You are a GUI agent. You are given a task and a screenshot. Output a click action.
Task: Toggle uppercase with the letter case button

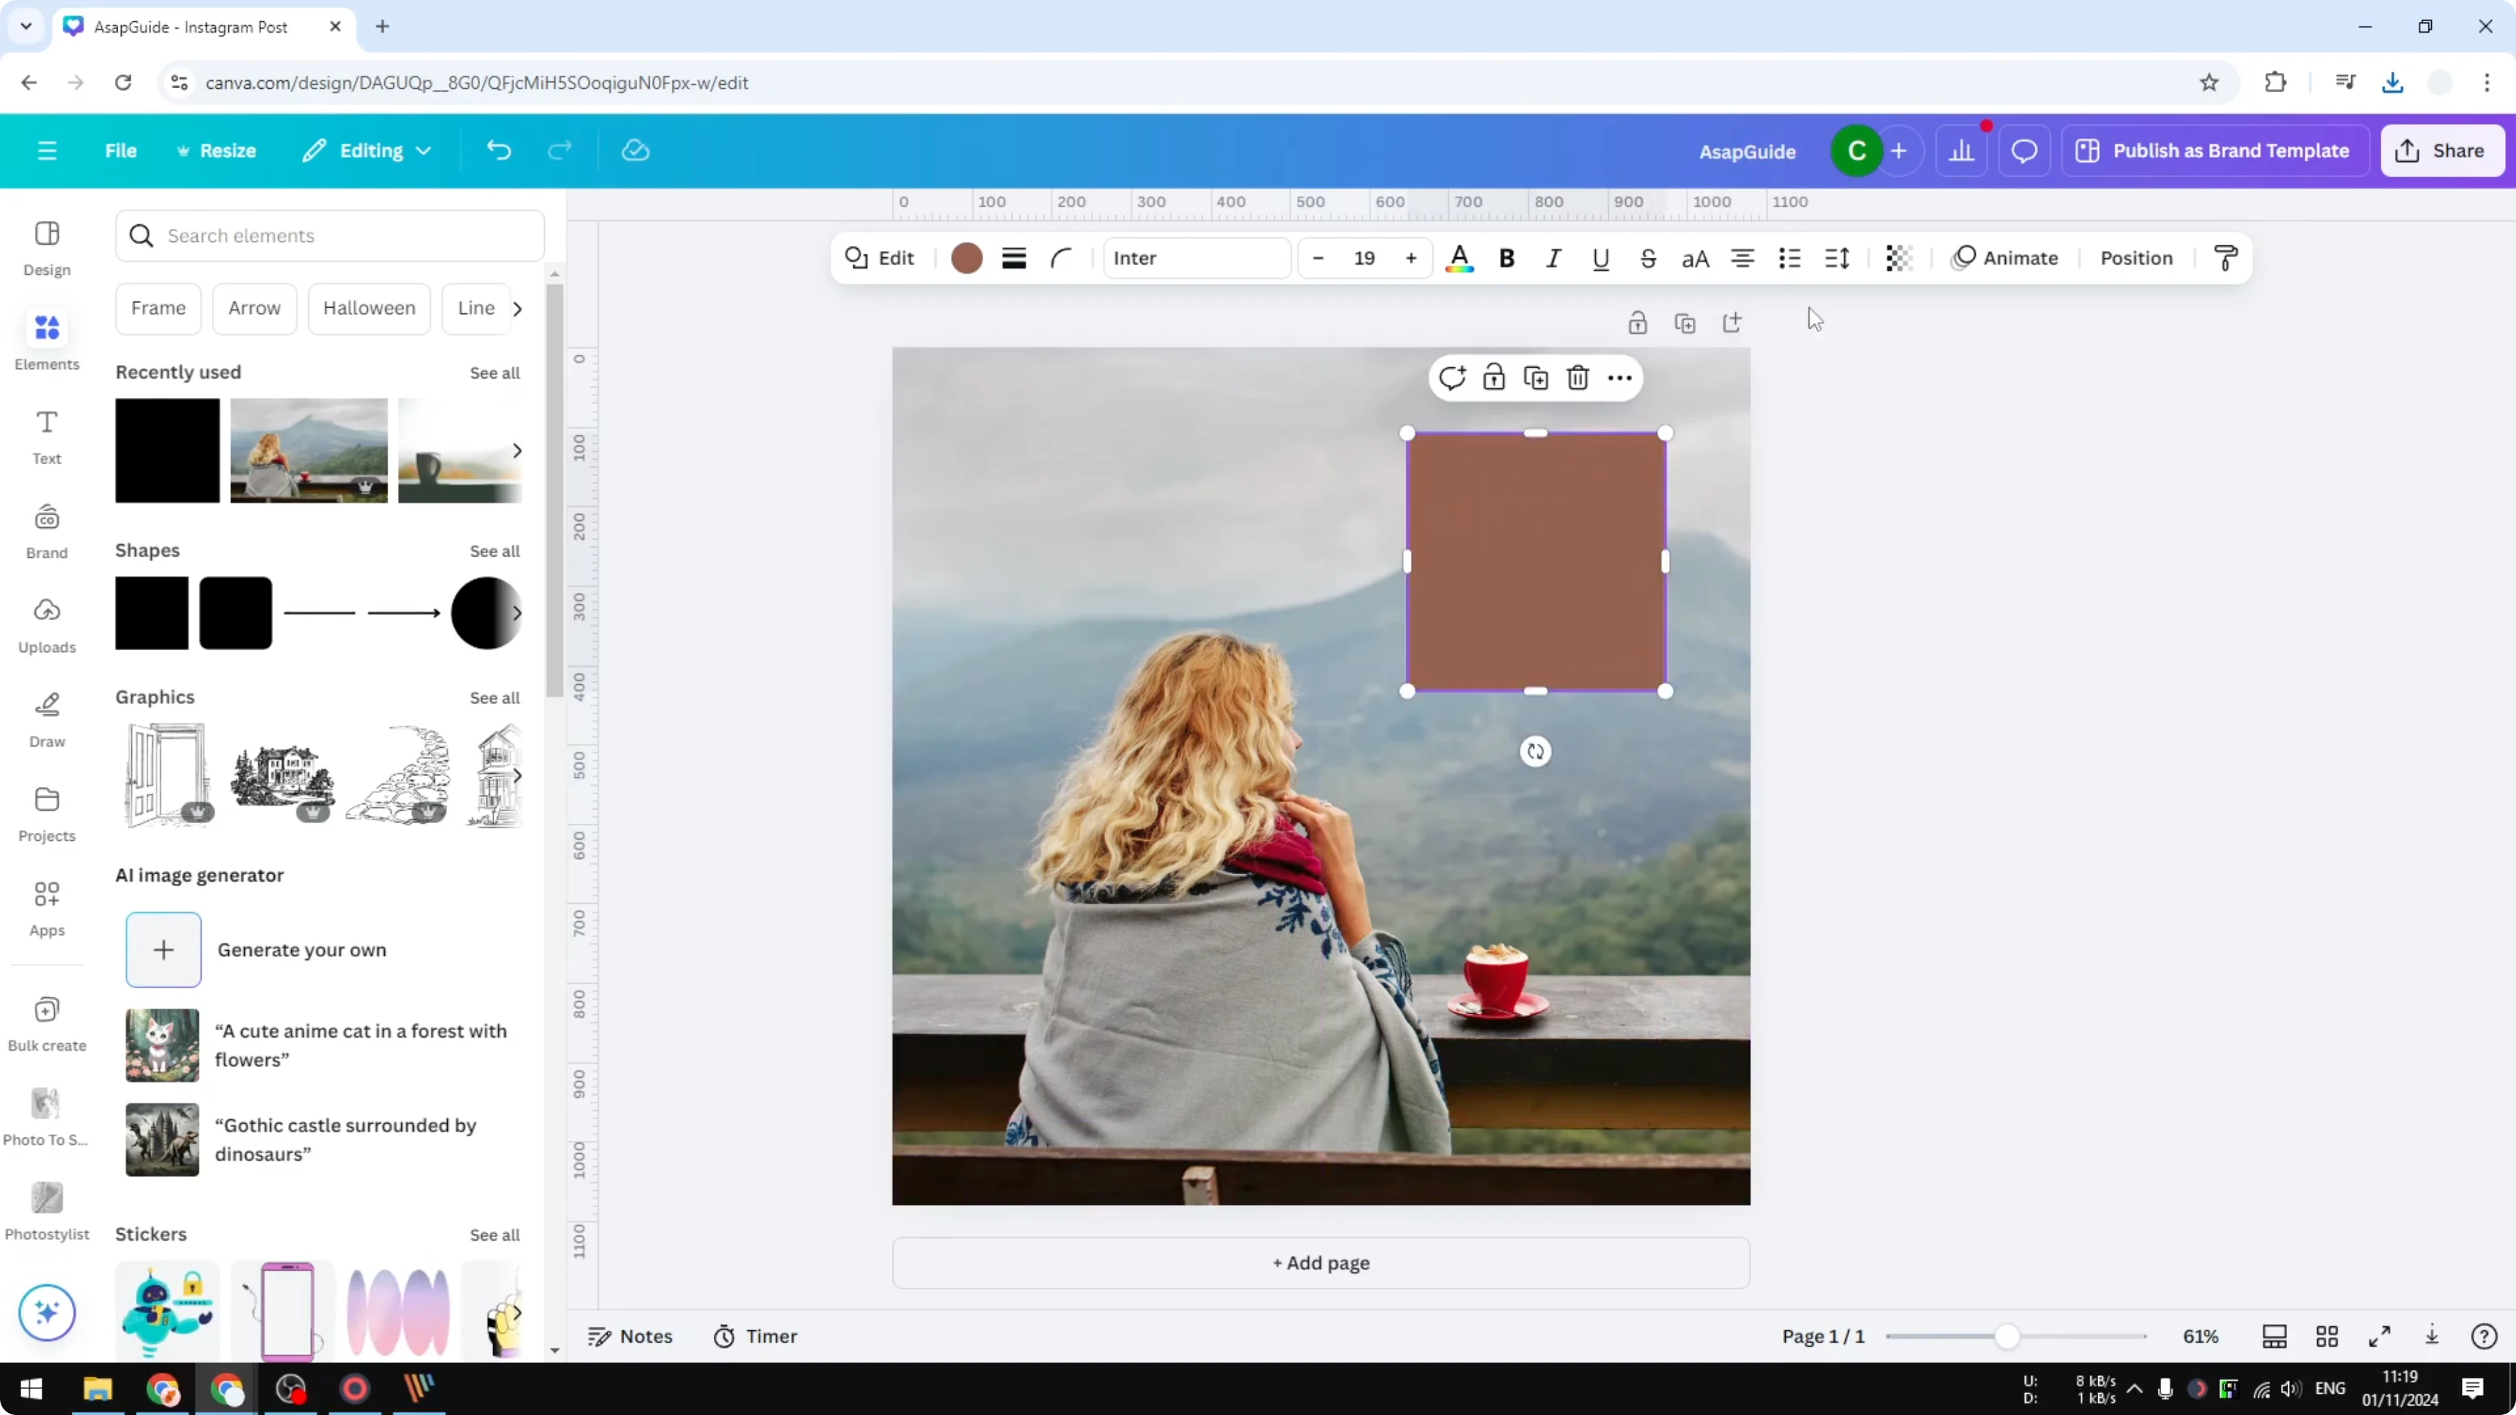pyautogui.click(x=1696, y=259)
